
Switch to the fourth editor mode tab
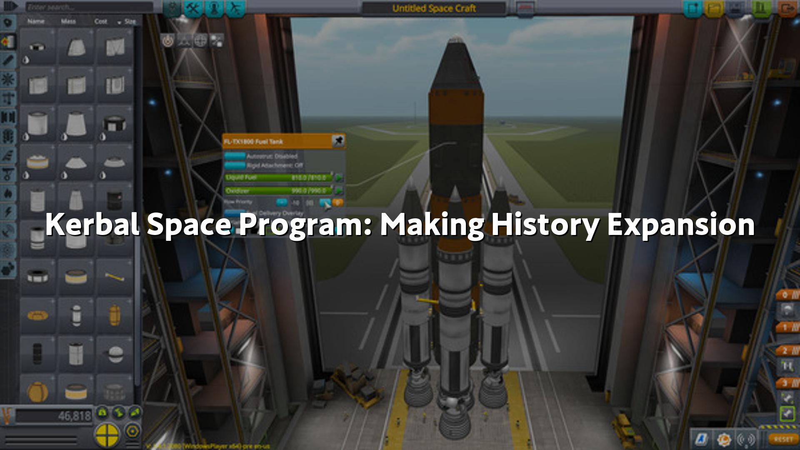(235, 8)
